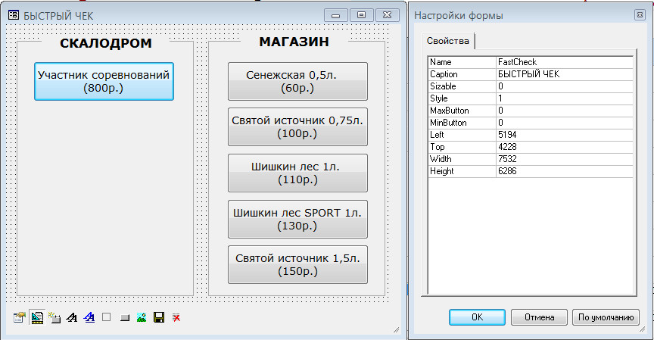Image resolution: width=654 pixels, height=340 pixels.
Task: Edit the Top value 4228
Action: pyautogui.click(x=565, y=147)
